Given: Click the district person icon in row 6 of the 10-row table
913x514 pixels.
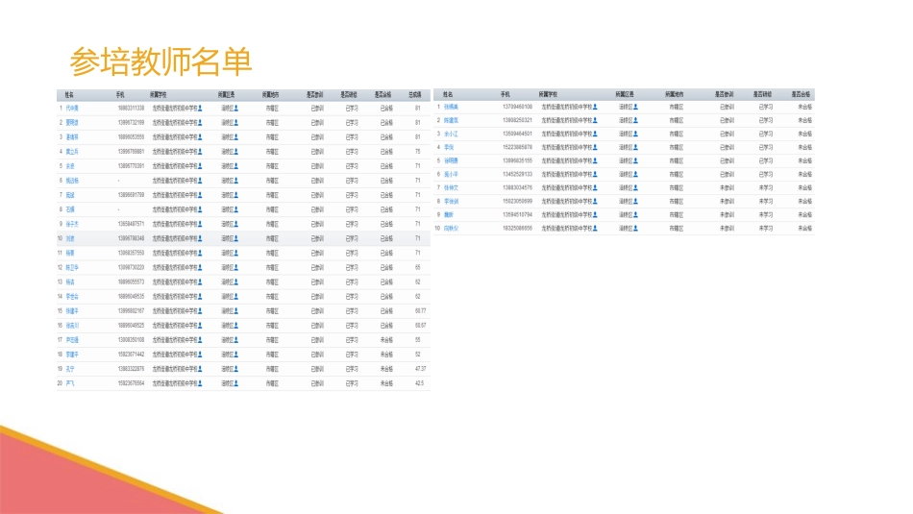Looking at the screenshot, I should 636,174.
